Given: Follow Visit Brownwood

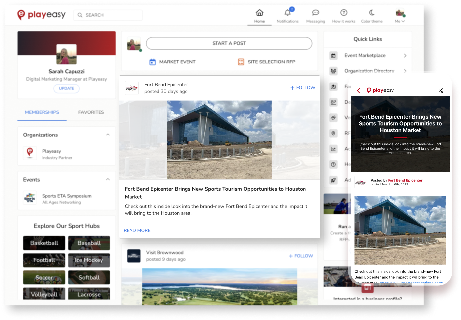Looking at the screenshot, I should [x=301, y=256].
